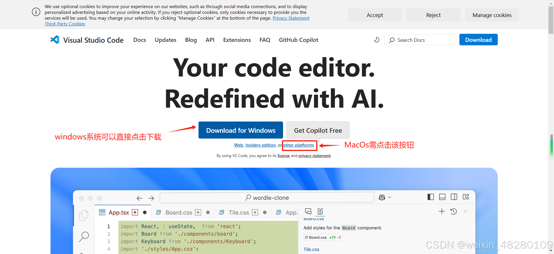This screenshot has width=554, height=254.
Task: Close the Copilot chat panel with X
Action: pyautogui.click(x=465, y=212)
